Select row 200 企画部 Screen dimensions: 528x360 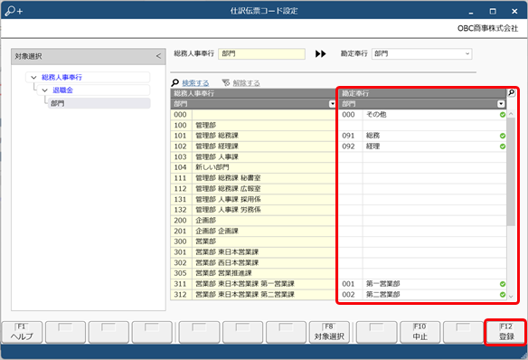[x=253, y=221]
